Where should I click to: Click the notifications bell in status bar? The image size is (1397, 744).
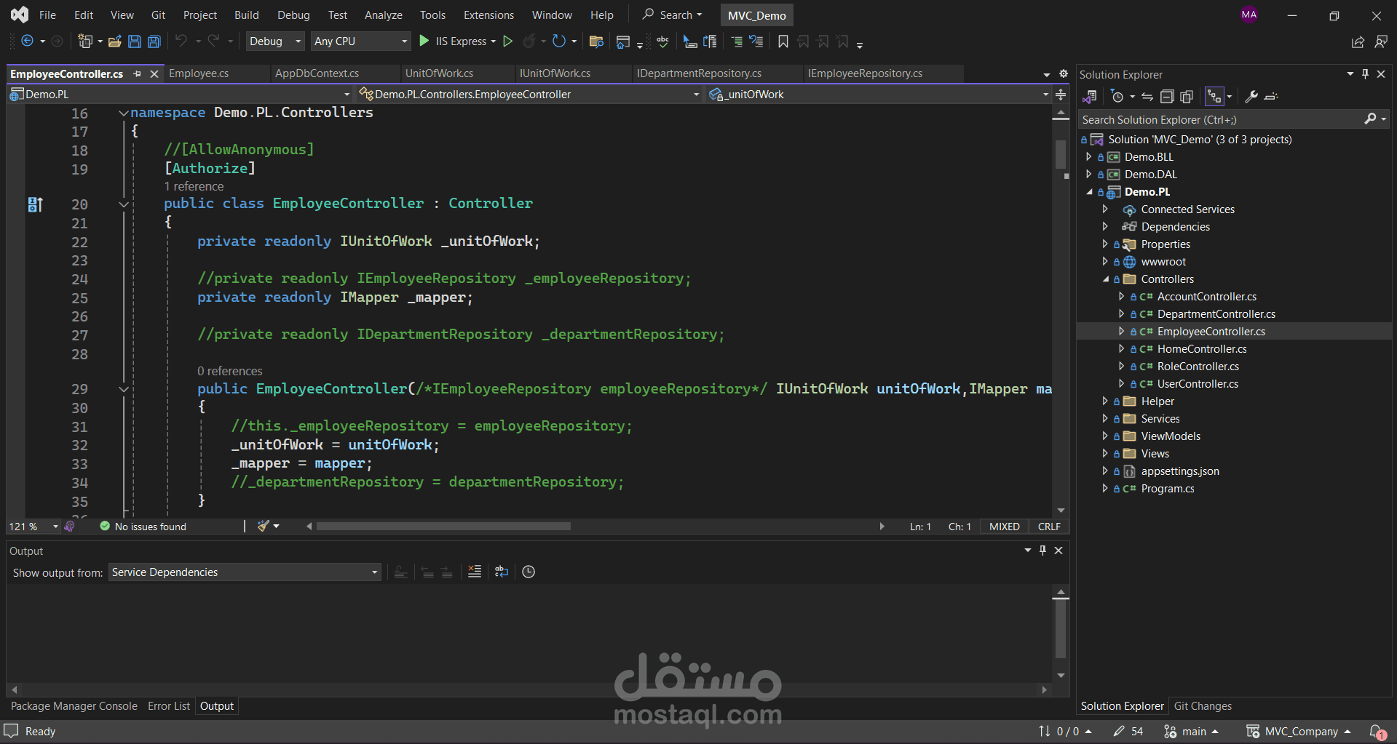[x=1377, y=732]
